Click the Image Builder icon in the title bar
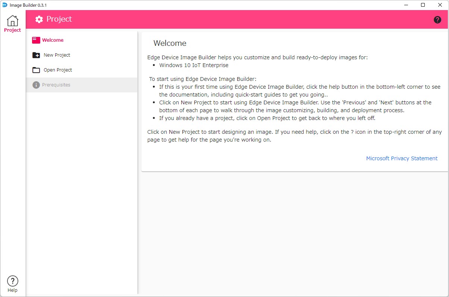The width and height of the screenshot is (449, 297). [x=5, y=5]
